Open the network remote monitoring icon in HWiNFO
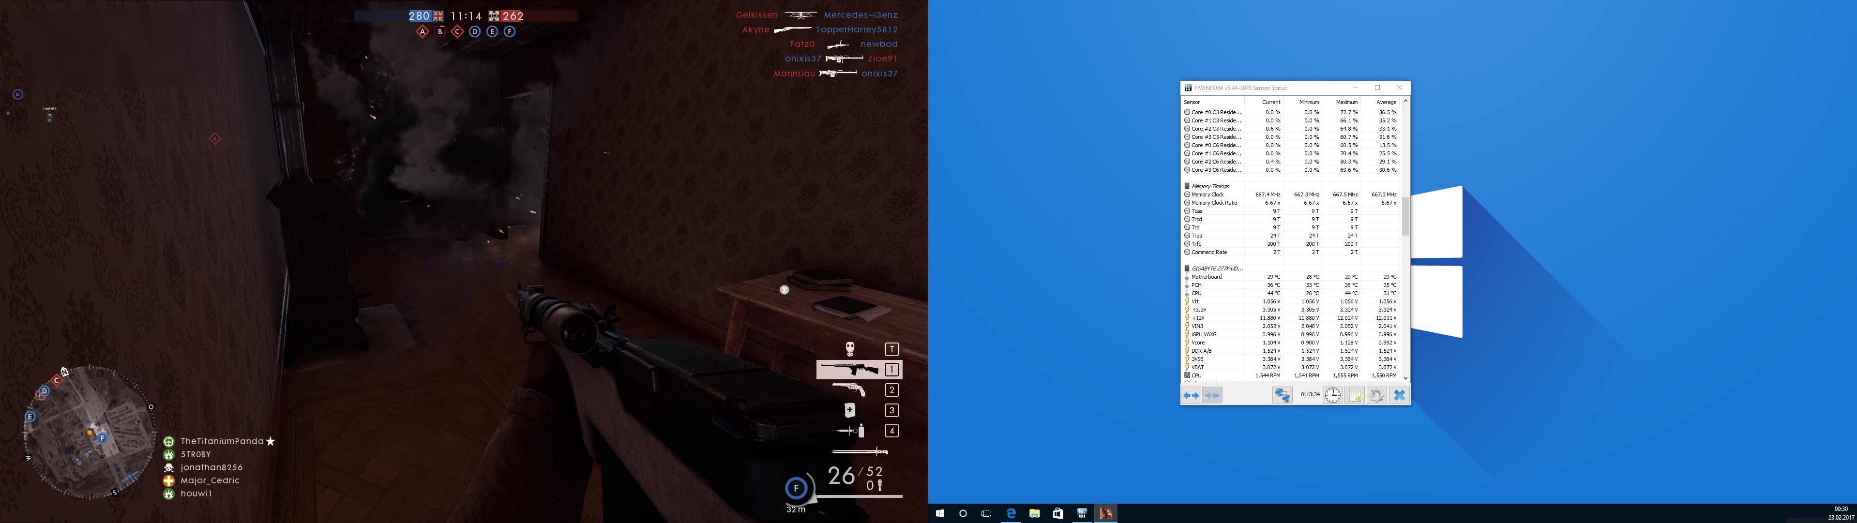This screenshot has width=1857, height=523. 1282,395
